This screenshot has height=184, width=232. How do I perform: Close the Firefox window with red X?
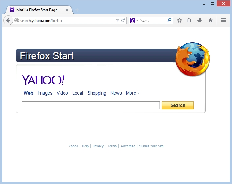click(223, 3)
